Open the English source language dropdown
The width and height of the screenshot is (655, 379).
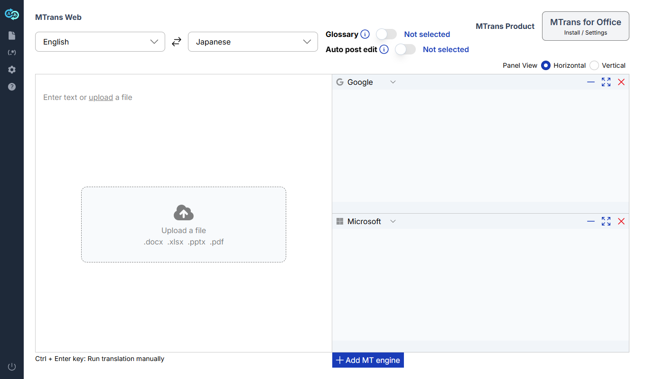tap(100, 42)
